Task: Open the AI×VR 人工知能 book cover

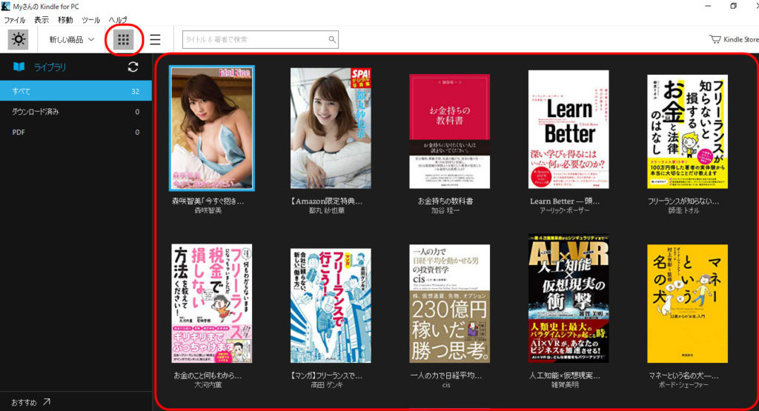Action: [x=569, y=298]
